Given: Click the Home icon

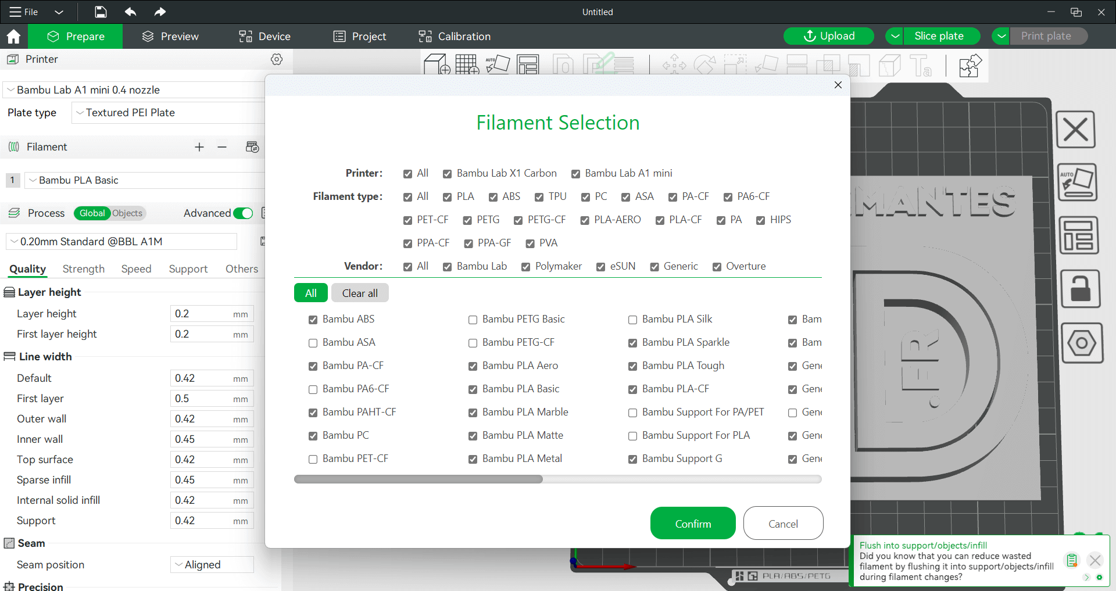Looking at the screenshot, I should tap(13, 37).
